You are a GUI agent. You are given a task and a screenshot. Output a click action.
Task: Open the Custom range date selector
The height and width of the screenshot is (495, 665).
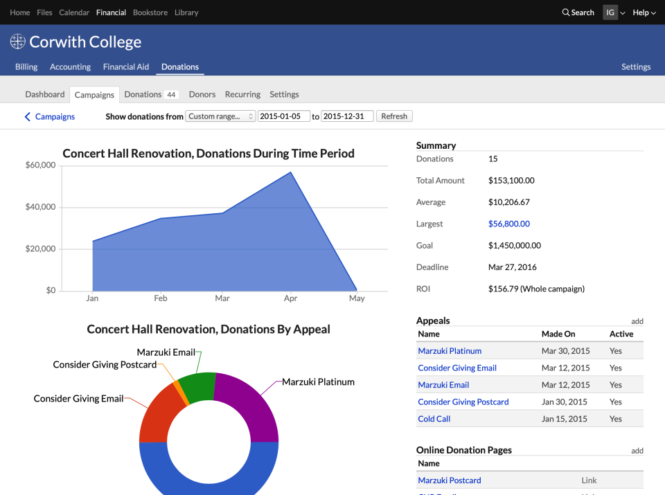(220, 116)
